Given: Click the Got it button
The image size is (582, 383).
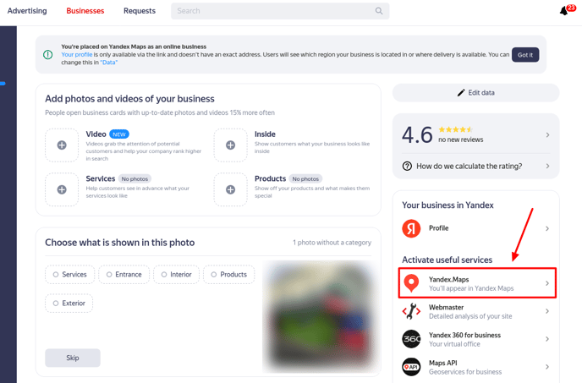Looking at the screenshot, I should pos(525,55).
